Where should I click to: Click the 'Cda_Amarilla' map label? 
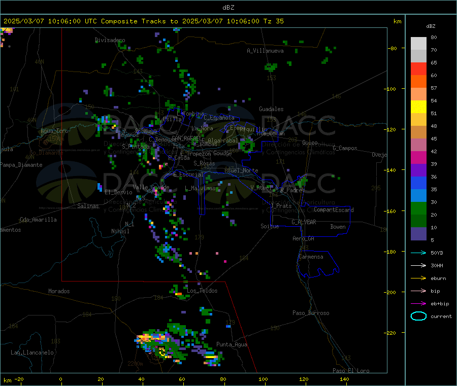coord(38,220)
